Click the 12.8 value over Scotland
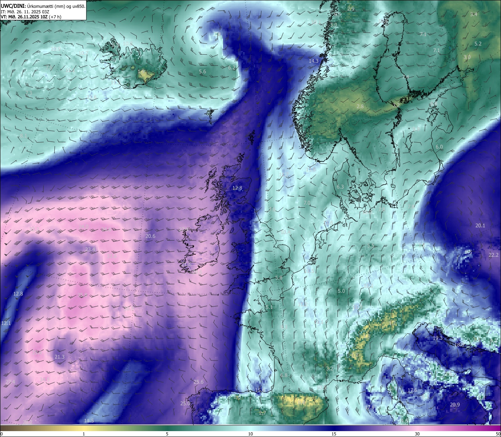Image resolution: width=501 pixels, height=437 pixels. tap(237, 188)
